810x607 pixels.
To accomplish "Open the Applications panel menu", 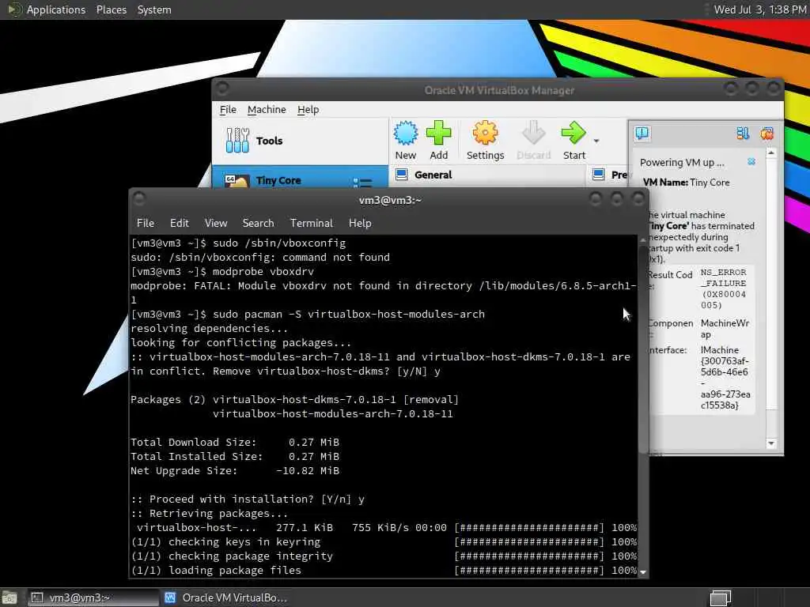I will pyautogui.click(x=56, y=9).
